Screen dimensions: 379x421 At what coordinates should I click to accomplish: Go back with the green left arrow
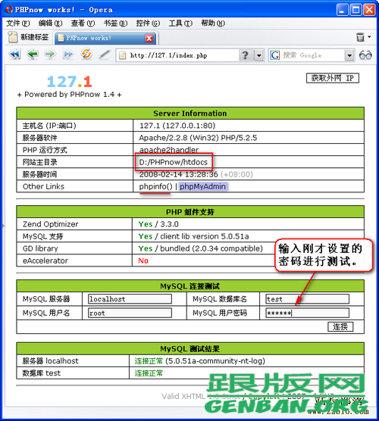tap(33, 55)
